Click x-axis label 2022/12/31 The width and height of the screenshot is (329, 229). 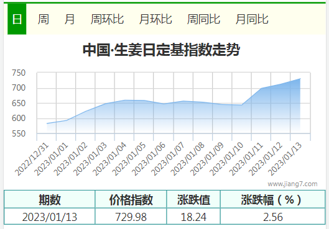pyautogui.click(x=32, y=159)
